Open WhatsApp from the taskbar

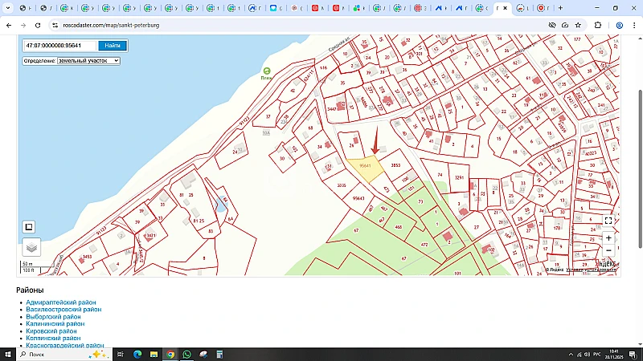[187, 354]
